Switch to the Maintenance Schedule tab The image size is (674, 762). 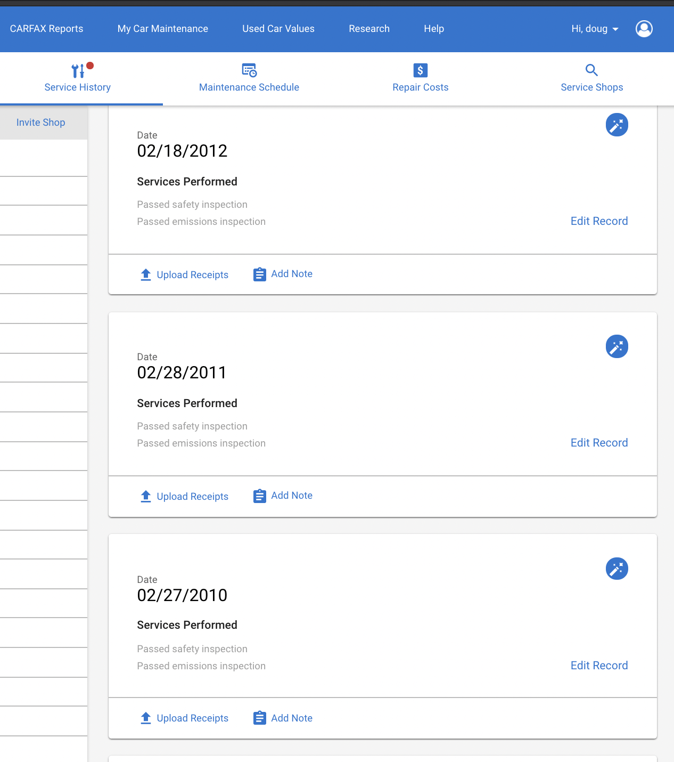(249, 79)
